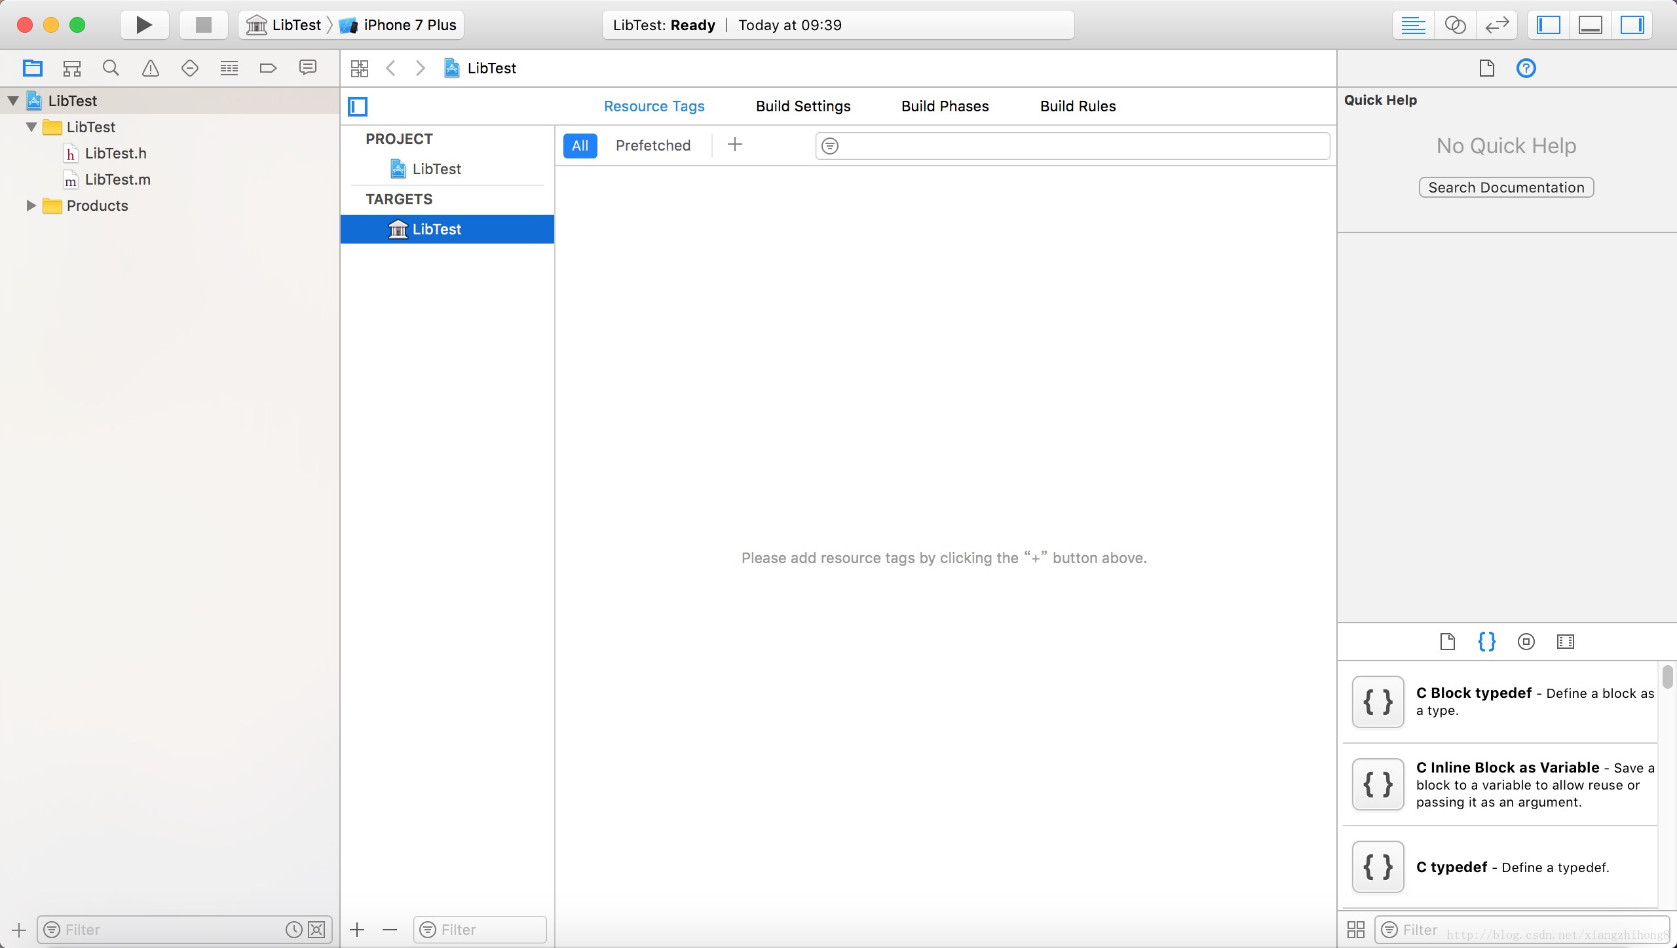Open the Symbol navigator
Screen dimensions: 1677x948
coord(72,68)
